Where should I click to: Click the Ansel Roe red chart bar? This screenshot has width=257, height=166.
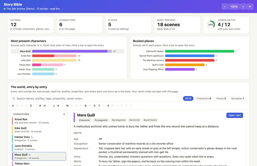click(54, 56)
